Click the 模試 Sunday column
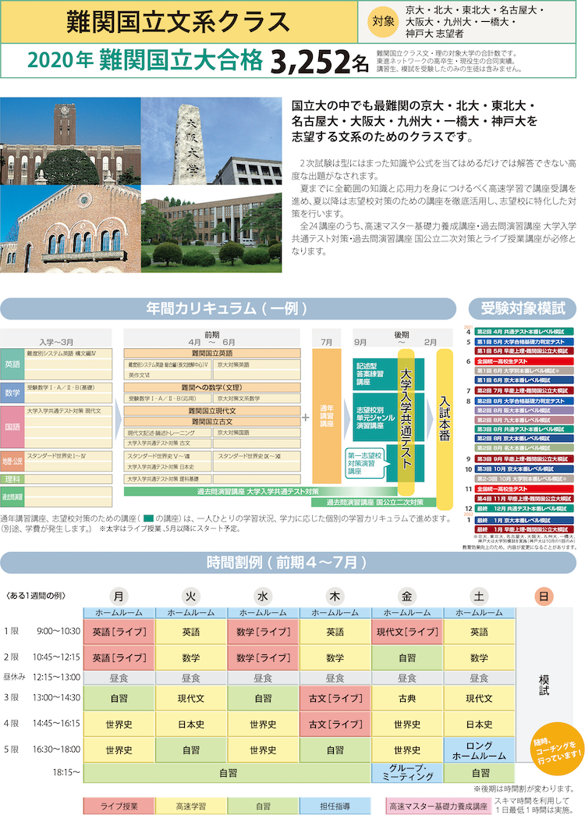The width and height of the screenshot is (585, 819). click(544, 685)
